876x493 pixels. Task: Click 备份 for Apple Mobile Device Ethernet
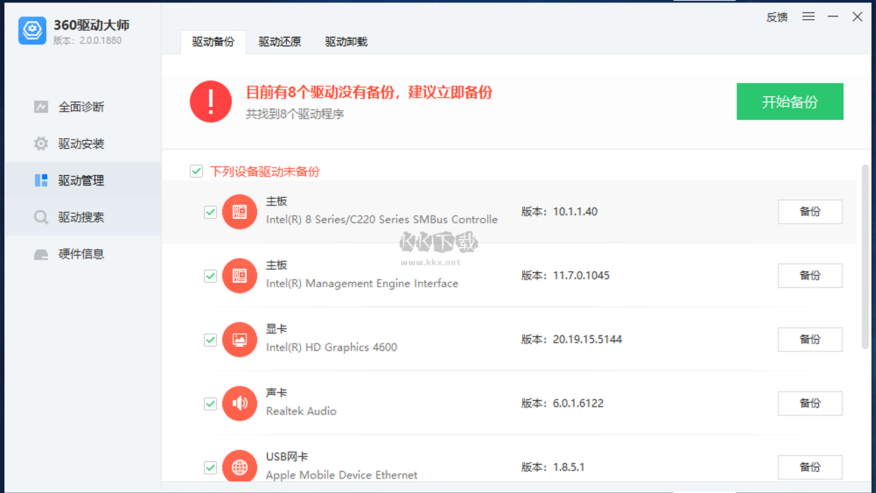click(x=810, y=467)
